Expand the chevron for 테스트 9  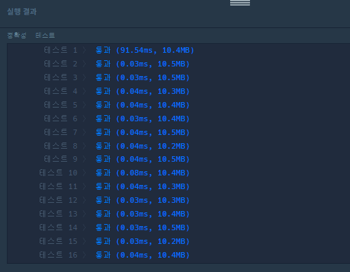tap(84, 159)
